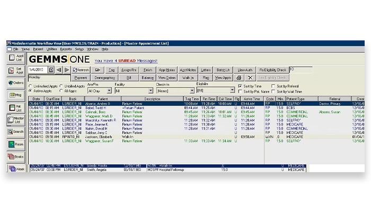Open the Search sidebar icon
The height and width of the screenshot is (212, 371).
click(16, 132)
